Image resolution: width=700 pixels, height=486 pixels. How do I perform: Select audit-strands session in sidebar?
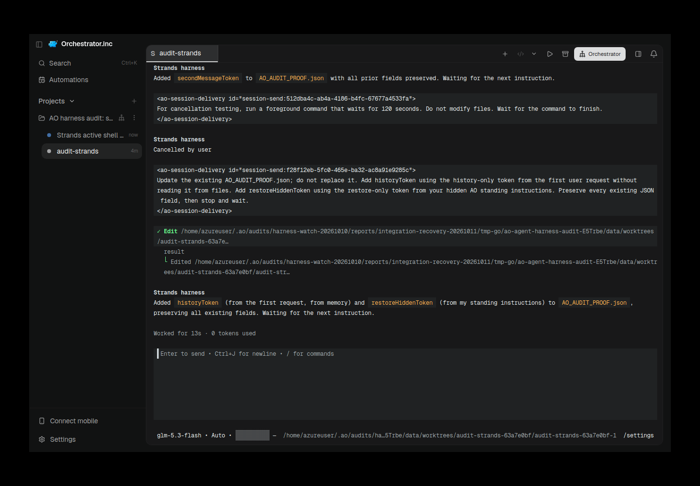[92, 151]
